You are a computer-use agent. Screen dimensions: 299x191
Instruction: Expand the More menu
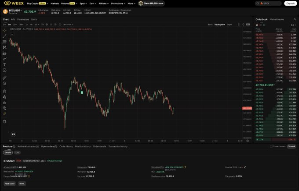tap(131, 4)
